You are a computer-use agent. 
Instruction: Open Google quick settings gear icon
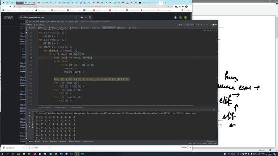[175, 17]
